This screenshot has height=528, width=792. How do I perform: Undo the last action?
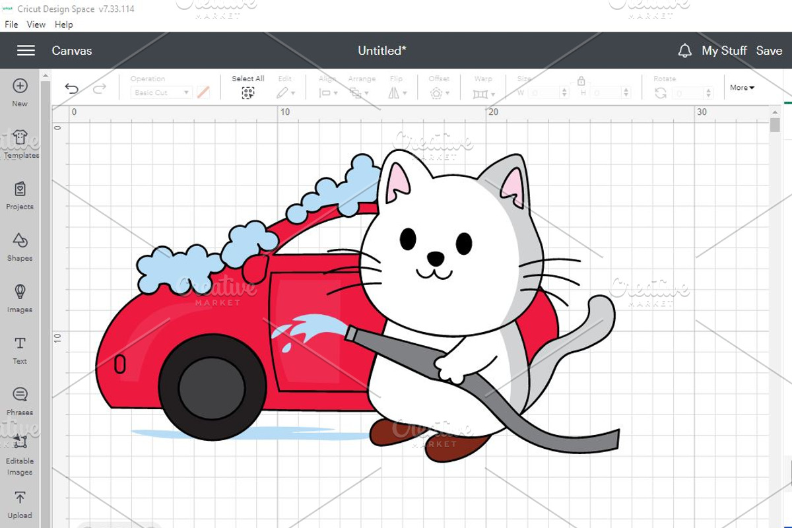(x=71, y=89)
